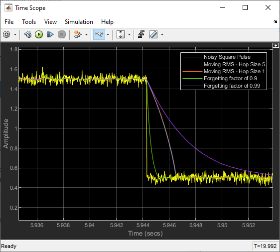
Task: Open the Simulation menu
Action: click(x=79, y=22)
